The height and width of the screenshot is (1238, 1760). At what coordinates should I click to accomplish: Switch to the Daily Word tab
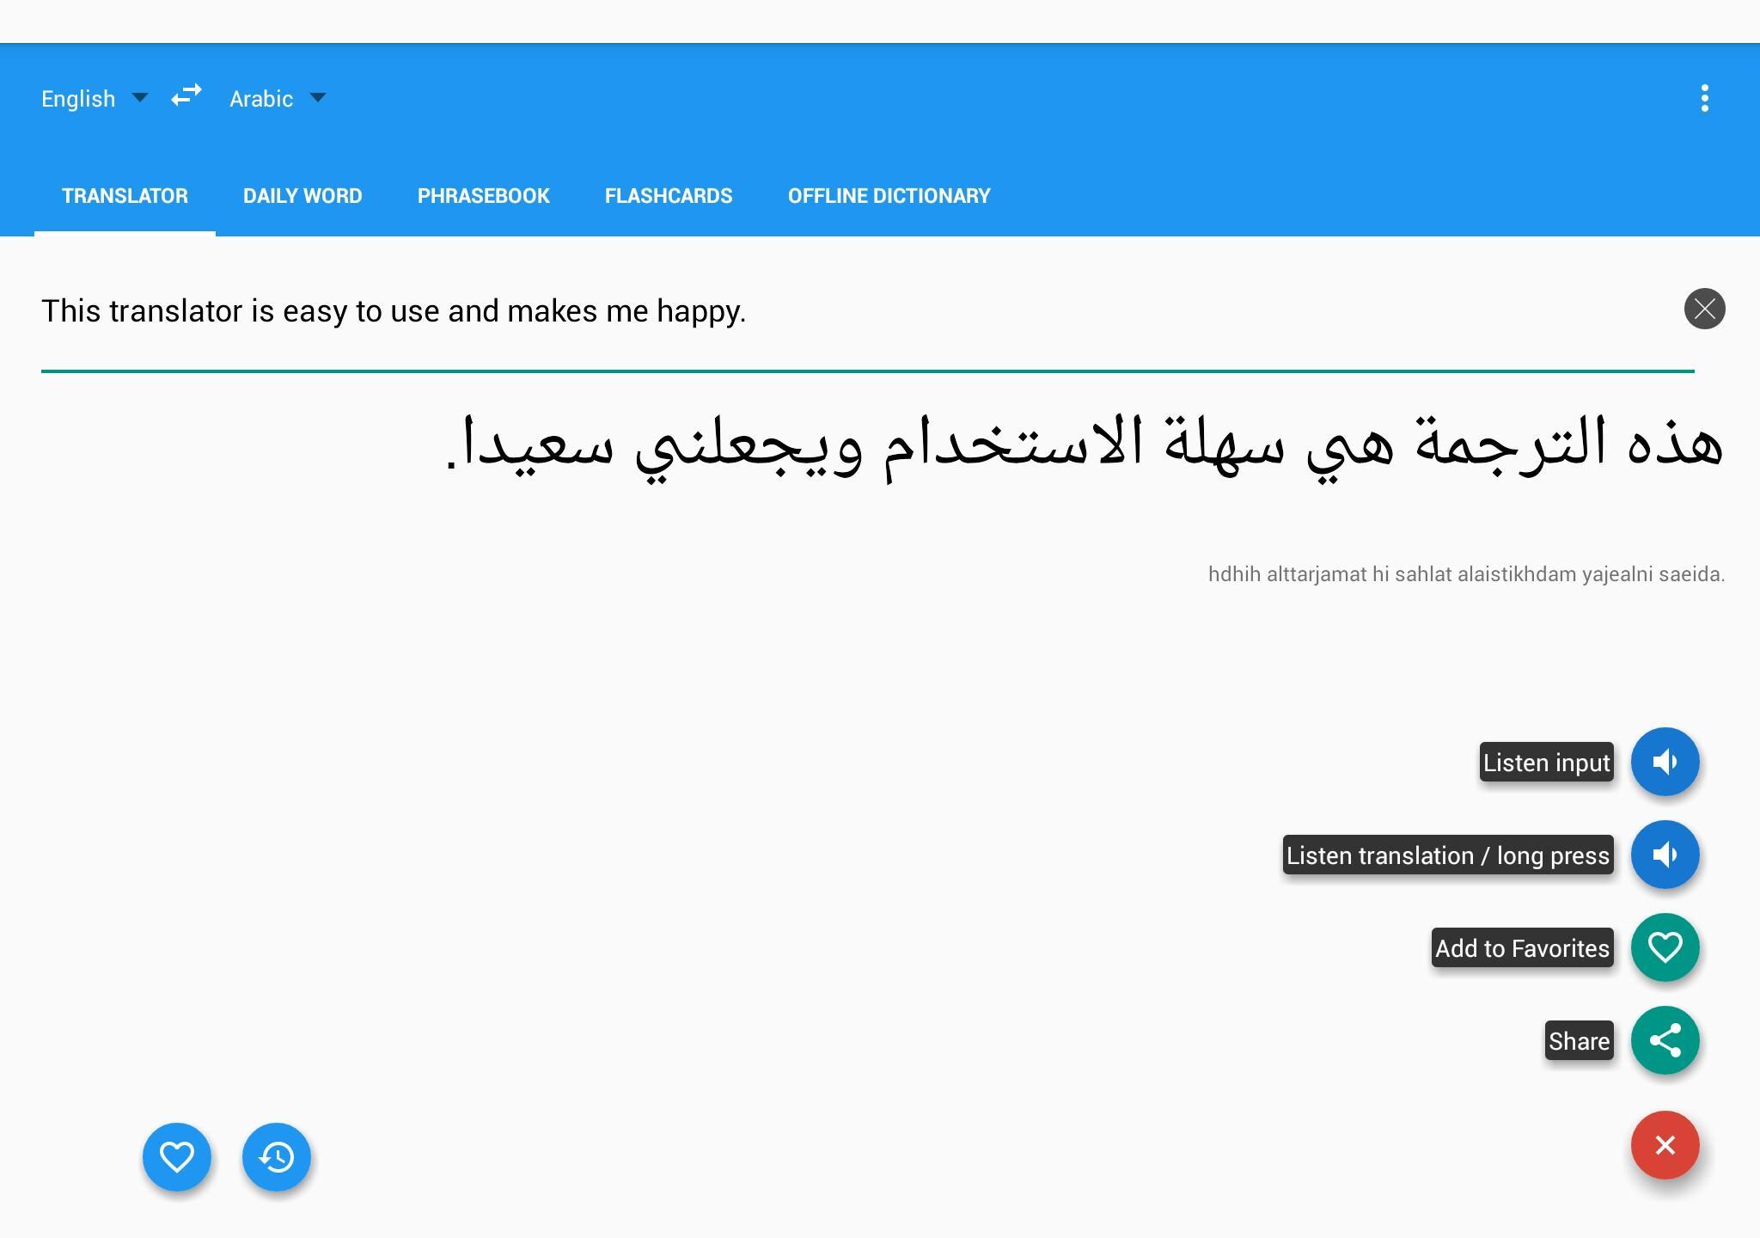(302, 196)
